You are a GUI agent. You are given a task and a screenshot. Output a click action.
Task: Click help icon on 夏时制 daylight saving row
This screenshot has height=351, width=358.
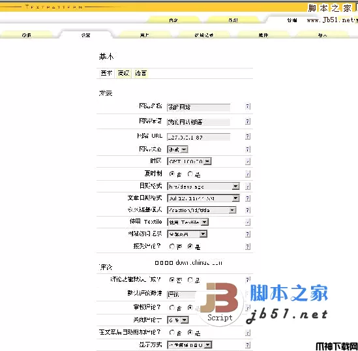[248, 174]
